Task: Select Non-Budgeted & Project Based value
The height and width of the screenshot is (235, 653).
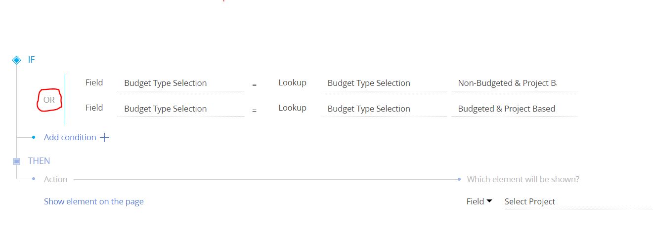Action: [514, 83]
